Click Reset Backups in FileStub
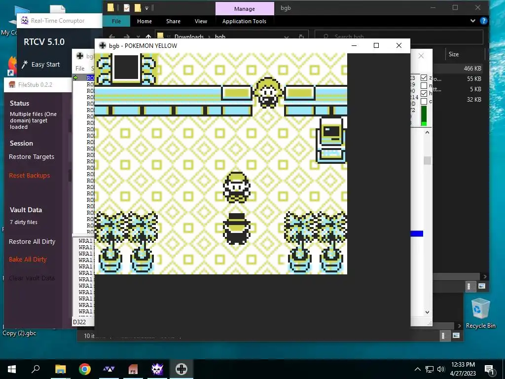The width and height of the screenshot is (505, 379). [29, 176]
